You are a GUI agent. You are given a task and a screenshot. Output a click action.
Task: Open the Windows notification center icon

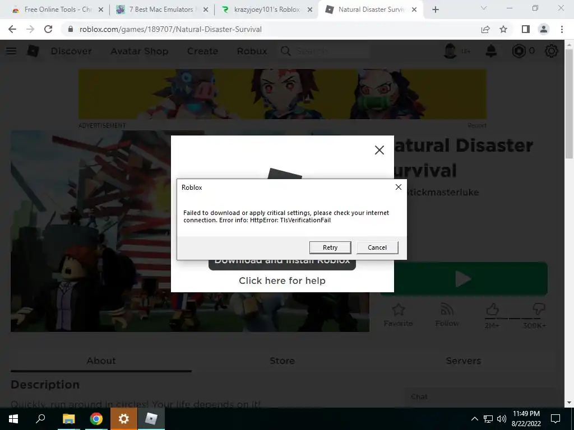click(556, 419)
